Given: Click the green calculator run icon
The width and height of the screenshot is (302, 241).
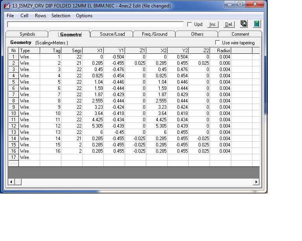Looking at the screenshot, I should point(257,24).
